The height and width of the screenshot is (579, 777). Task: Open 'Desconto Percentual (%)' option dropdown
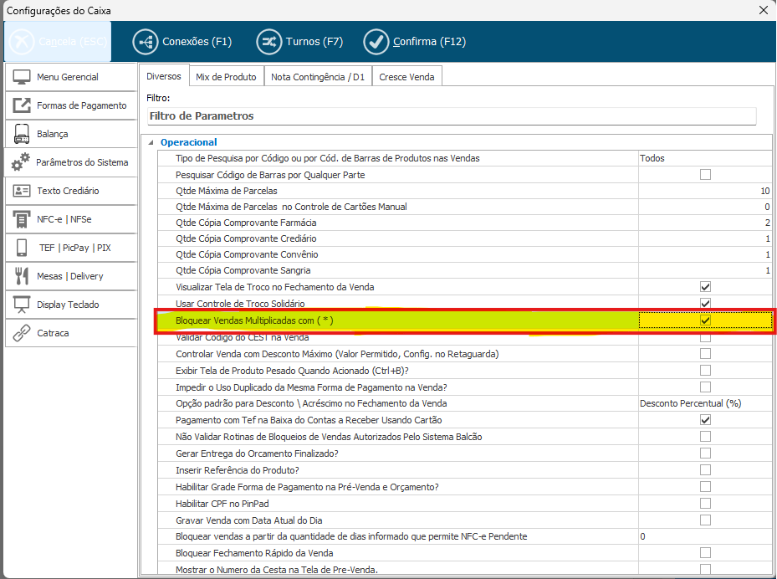point(704,403)
